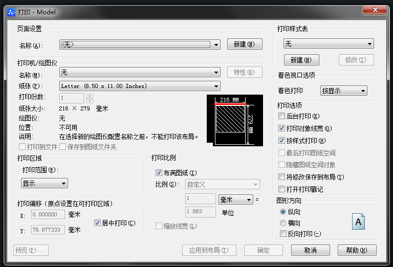Viewport: 393px width, 267px height.
Task: Select the 横向 orientation radio button
Action: (283, 223)
